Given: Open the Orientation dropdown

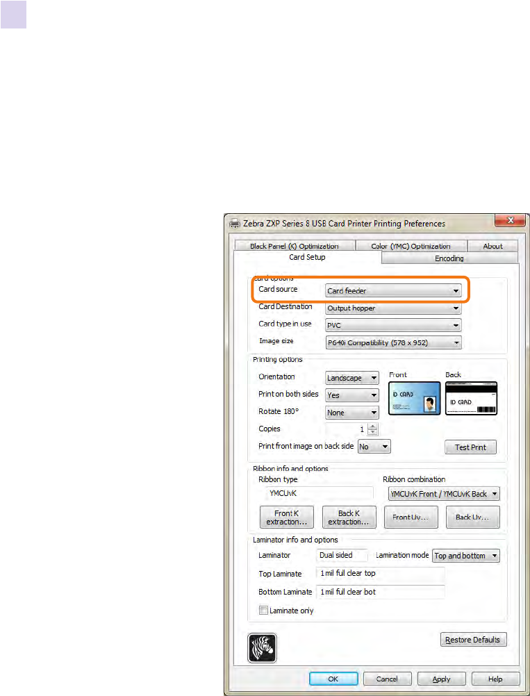Looking at the screenshot, I should point(352,378).
